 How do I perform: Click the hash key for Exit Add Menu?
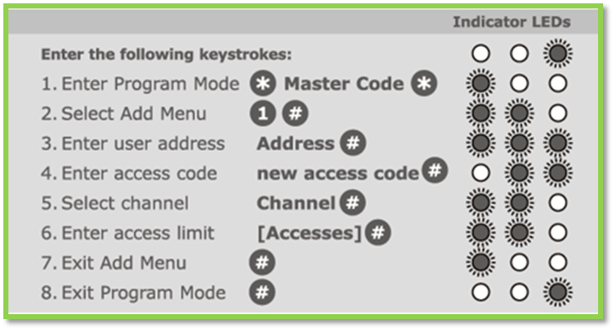pos(262,262)
